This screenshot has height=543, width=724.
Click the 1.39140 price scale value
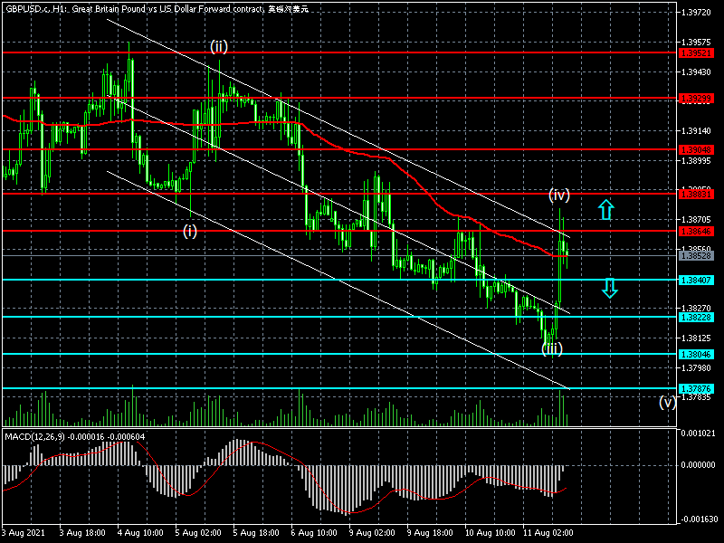pos(696,131)
